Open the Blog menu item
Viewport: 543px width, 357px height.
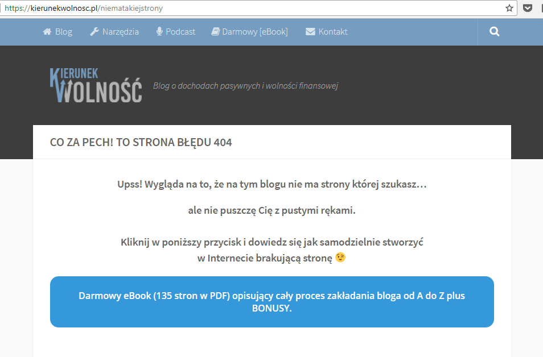point(63,32)
